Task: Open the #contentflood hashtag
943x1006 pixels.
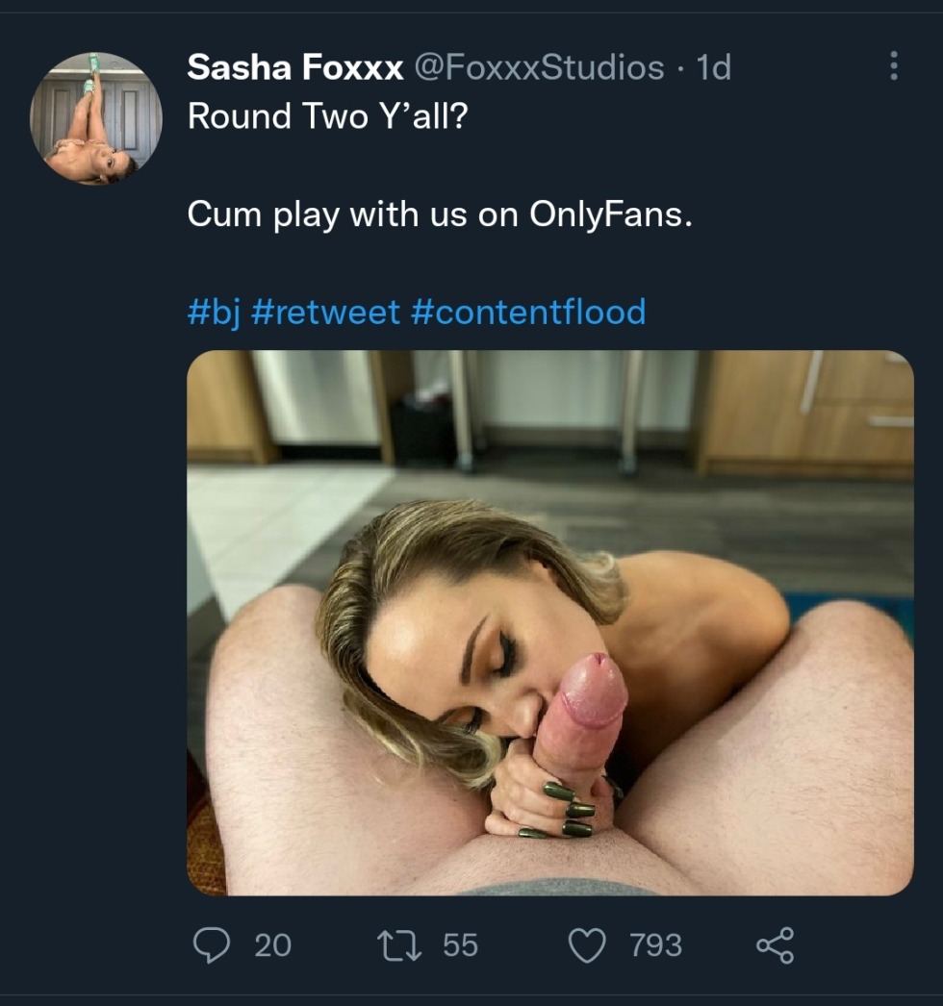Action: click(528, 312)
